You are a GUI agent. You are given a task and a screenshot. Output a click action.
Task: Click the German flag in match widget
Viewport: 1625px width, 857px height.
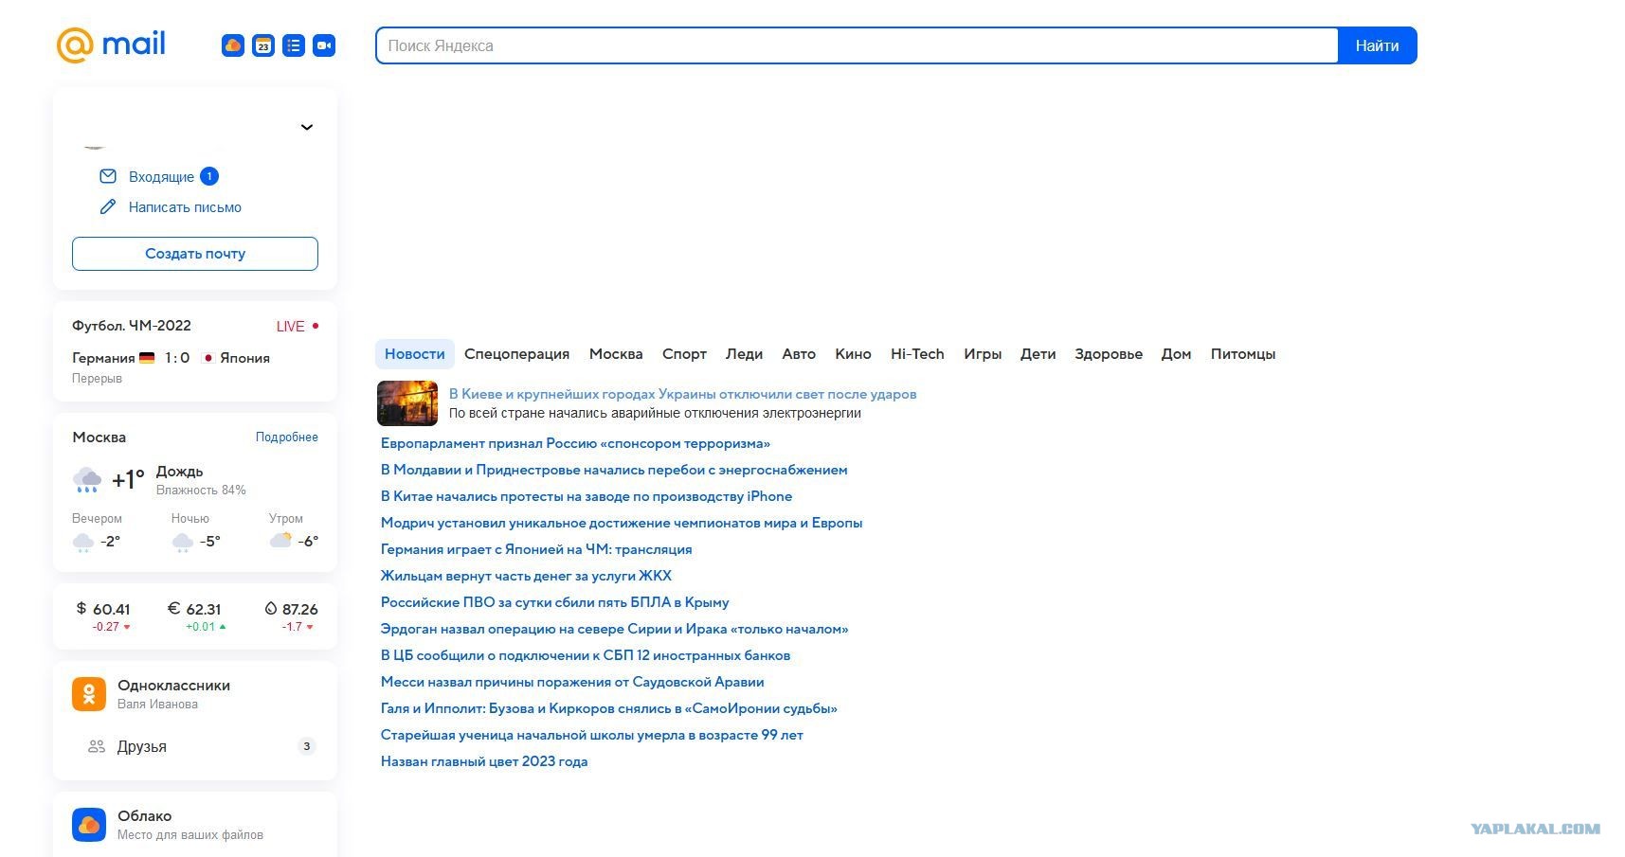tap(147, 358)
